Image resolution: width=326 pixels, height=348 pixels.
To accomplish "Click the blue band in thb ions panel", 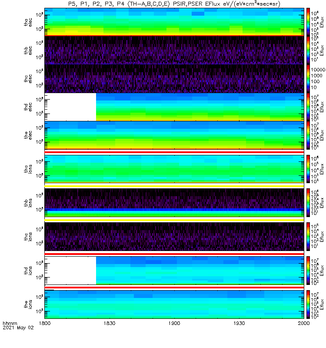I will click(174, 210).
